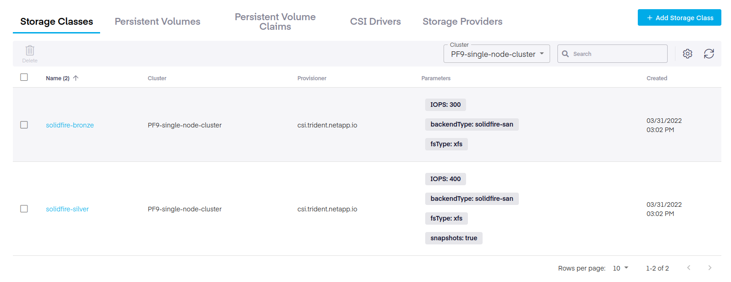Go to previous page arrow
Viewport: 731px width, 282px height.
point(689,268)
